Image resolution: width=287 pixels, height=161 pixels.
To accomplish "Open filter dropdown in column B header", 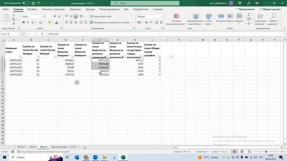I will tap(38, 57).
